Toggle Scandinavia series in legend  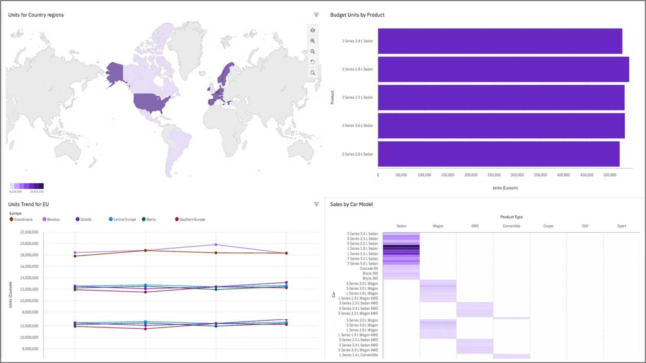(21, 220)
